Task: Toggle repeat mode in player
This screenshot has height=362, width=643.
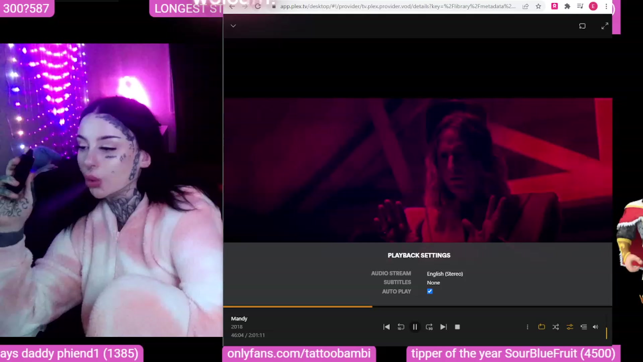Action: point(542,327)
